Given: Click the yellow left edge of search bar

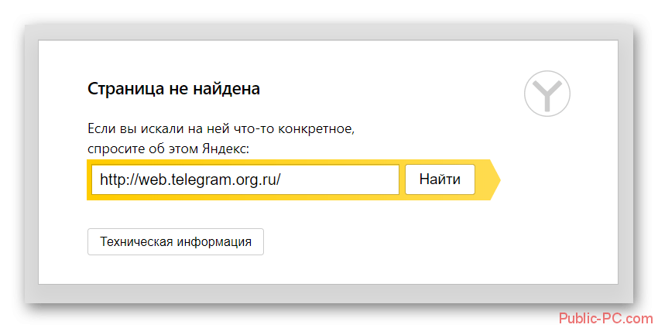Looking at the screenshot, I should click(x=89, y=179).
